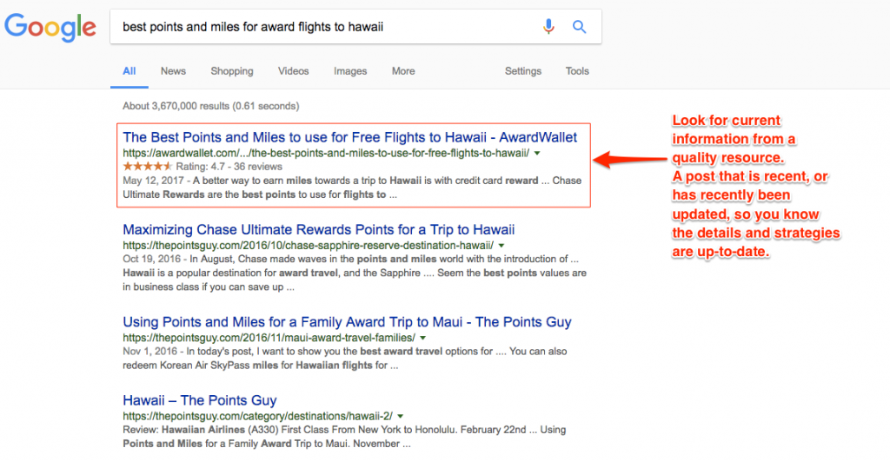Open Family Award Trip to Maui result
This screenshot has width=890, height=461.
pos(347,322)
